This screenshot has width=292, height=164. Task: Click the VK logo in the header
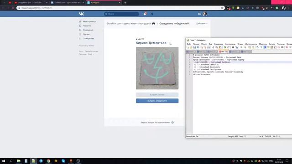click(x=81, y=14)
